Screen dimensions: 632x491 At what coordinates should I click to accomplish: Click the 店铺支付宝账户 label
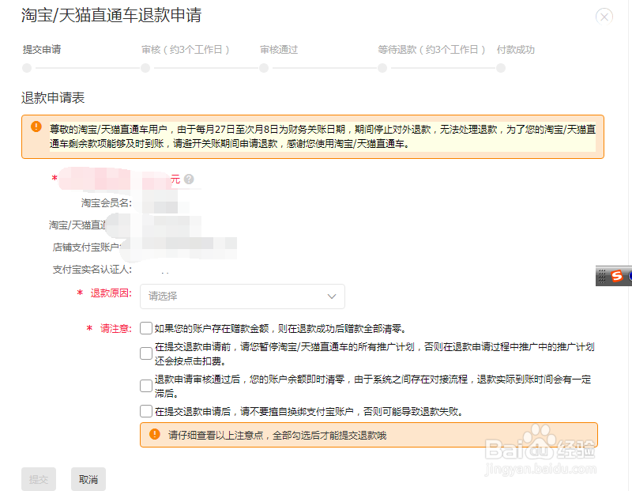point(87,247)
